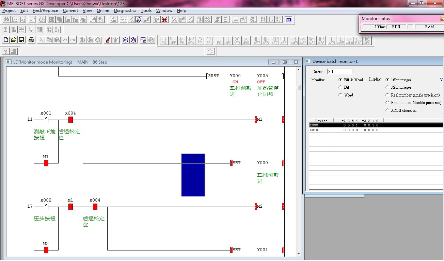Click the ladder editor vertical scrollbar thumb
Image resolution: width=444 pixels, height=261 pixels.
point(298,87)
